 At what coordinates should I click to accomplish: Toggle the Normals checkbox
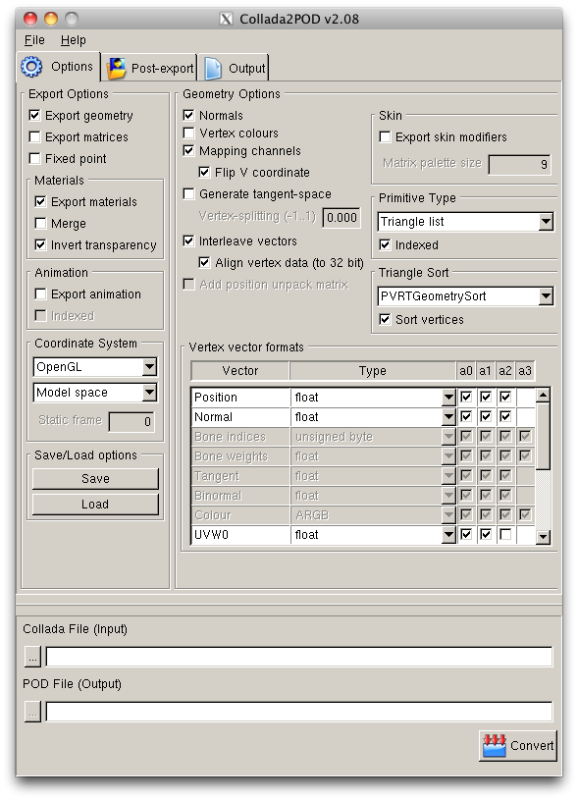pyautogui.click(x=188, y=115)
